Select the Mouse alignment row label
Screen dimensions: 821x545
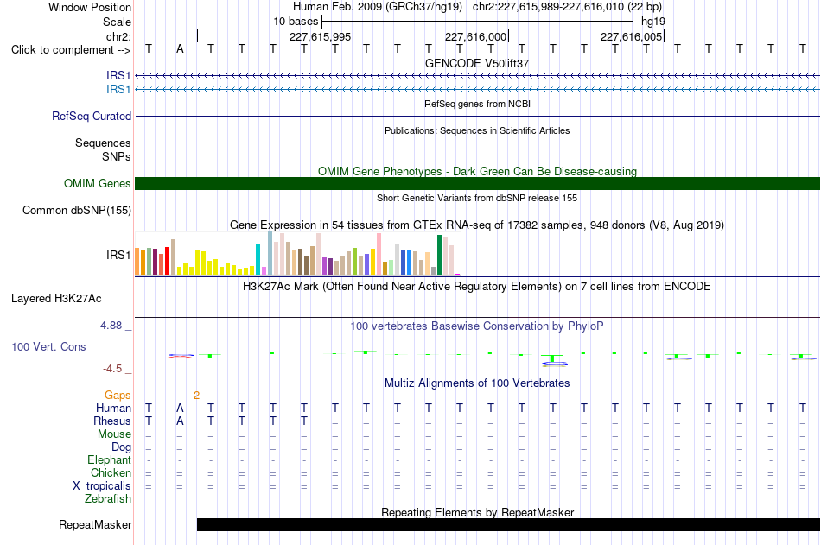tap(114, 434)
